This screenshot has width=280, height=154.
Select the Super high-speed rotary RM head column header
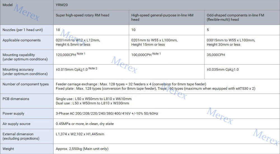82,15
